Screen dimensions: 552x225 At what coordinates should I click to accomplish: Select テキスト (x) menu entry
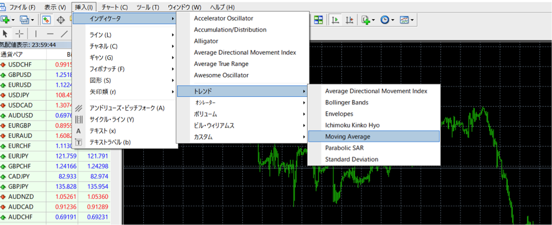(125, 131)
